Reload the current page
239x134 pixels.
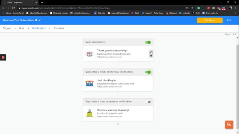pos(13,8)
